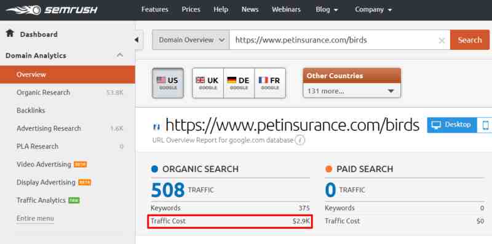Select the DE Google database
The width and height of the screenshot is (492, 244).
click(239, 83)
